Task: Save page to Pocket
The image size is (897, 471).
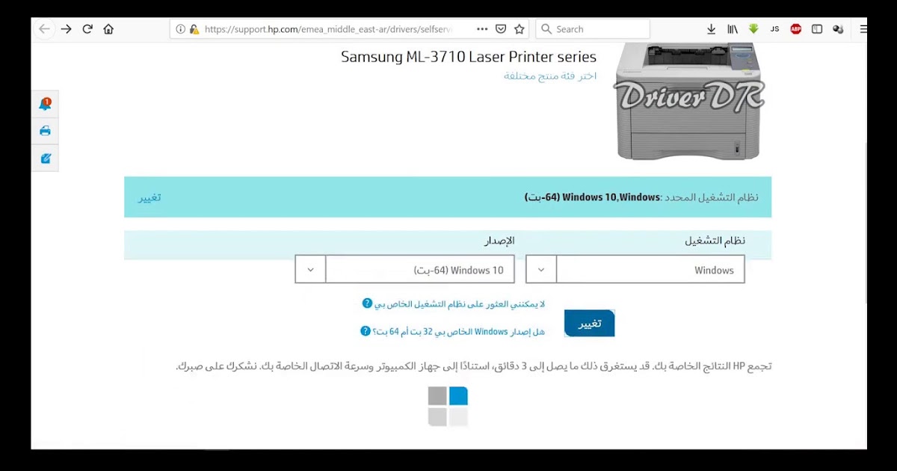Action: click(501, 29)
